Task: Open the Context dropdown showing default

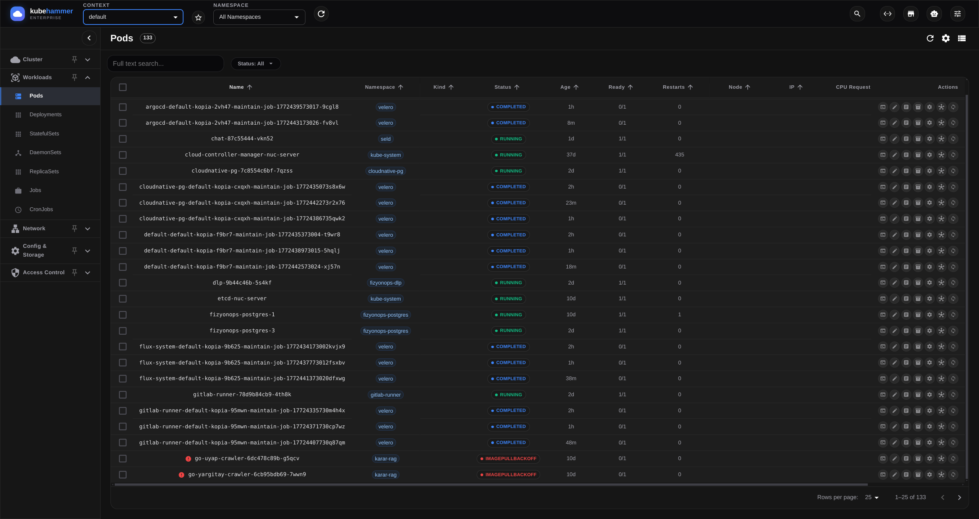Action: click(133, 17)
